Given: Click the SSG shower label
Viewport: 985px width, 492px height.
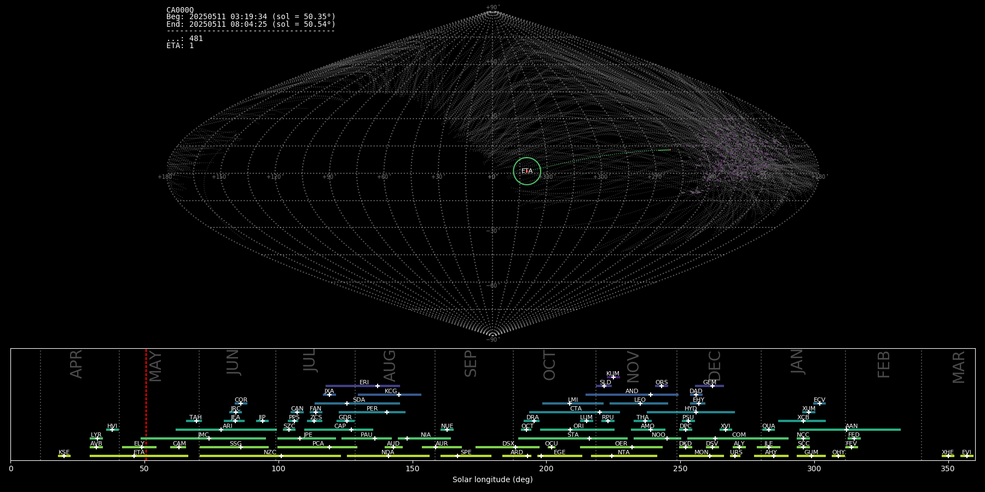Looking at the screenshot, I should point(235,444).
